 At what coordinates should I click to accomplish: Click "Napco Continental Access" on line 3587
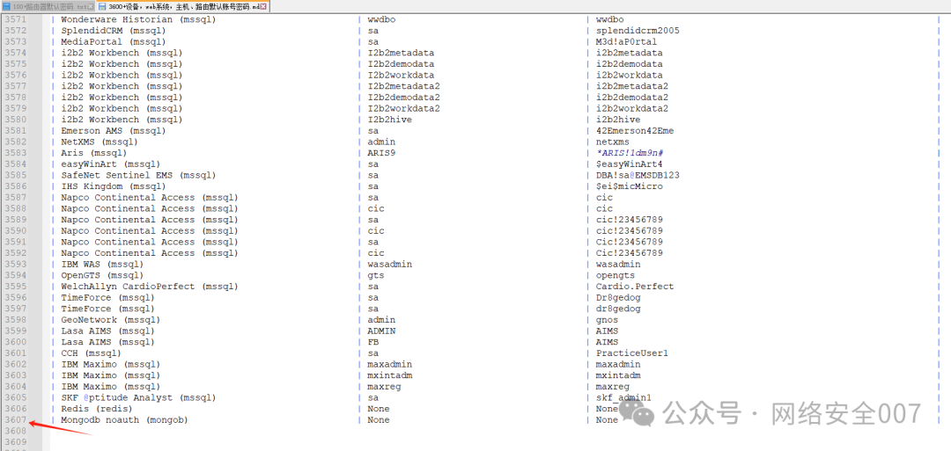(128, 197)
